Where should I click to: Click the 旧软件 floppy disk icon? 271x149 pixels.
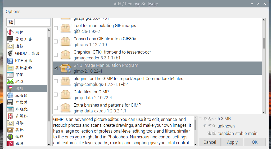coord(10,102)
